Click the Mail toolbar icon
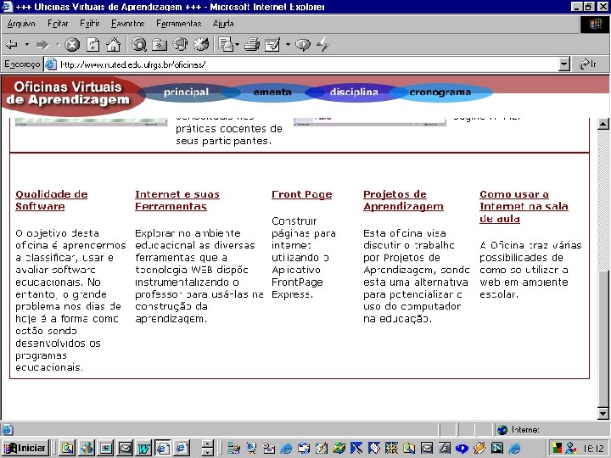 pyautogui.click(x=226, y=45)
